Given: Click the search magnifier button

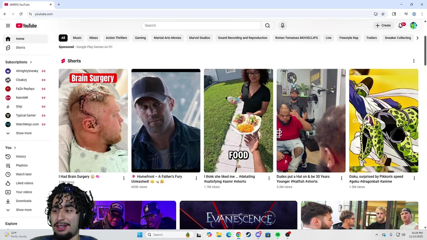Looking at the screenshot, I should pos(268,26).
